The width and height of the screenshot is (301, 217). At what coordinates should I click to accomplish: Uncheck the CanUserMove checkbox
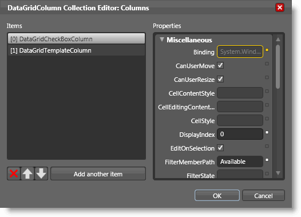[x=220, y=65]
